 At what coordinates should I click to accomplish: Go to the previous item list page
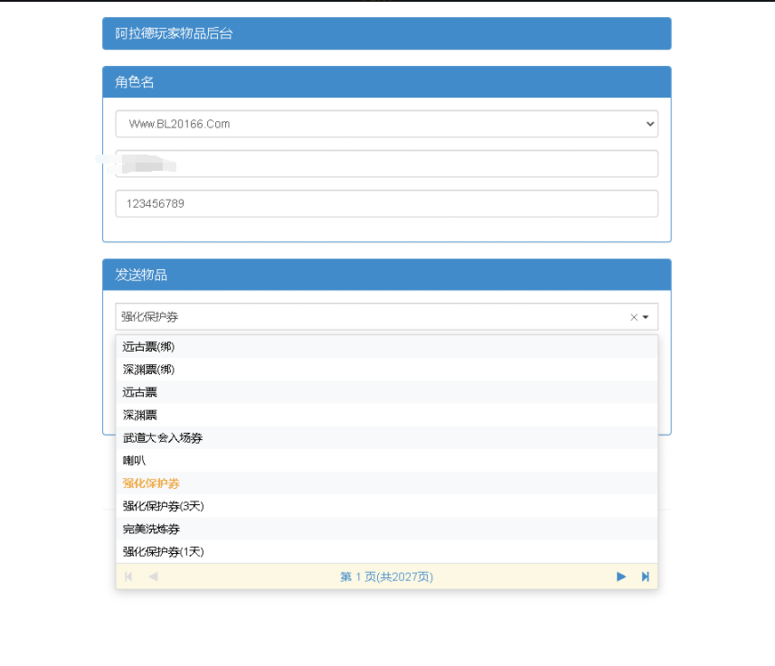click(153, 577)
